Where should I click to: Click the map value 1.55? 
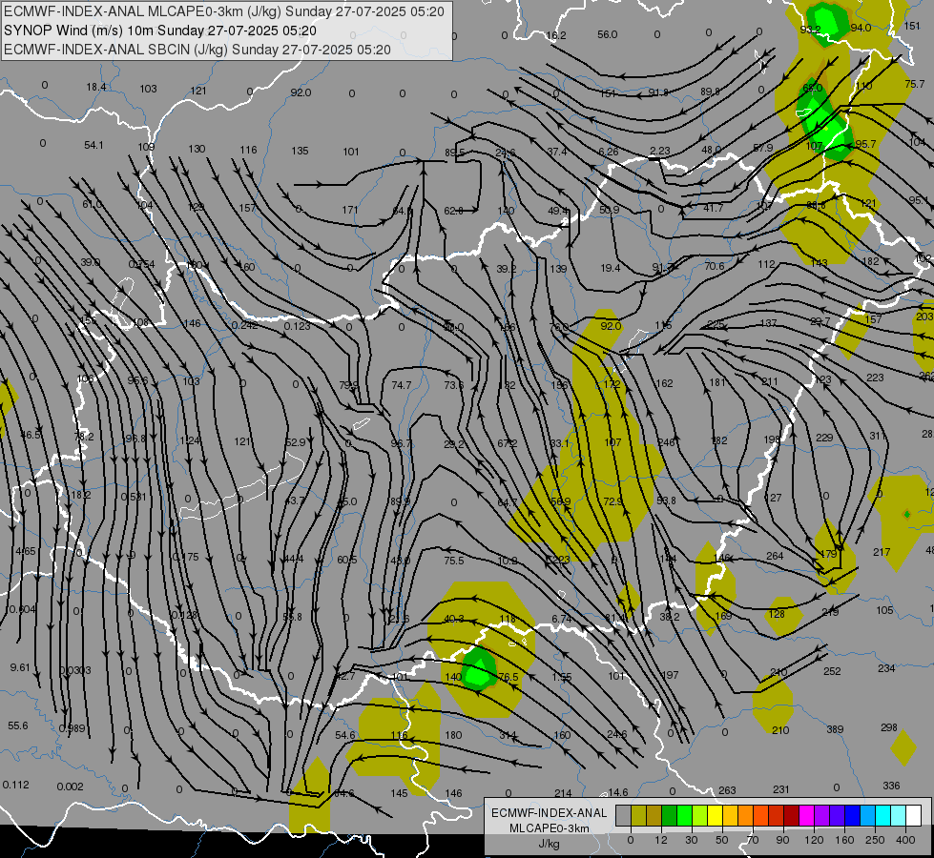pyautogui.click(x=561, y=677)
